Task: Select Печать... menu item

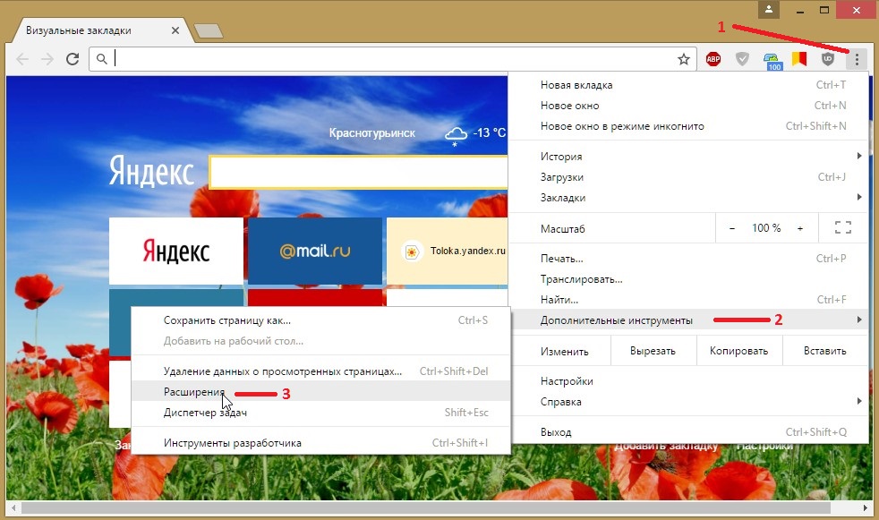Action: pos(688,259)
